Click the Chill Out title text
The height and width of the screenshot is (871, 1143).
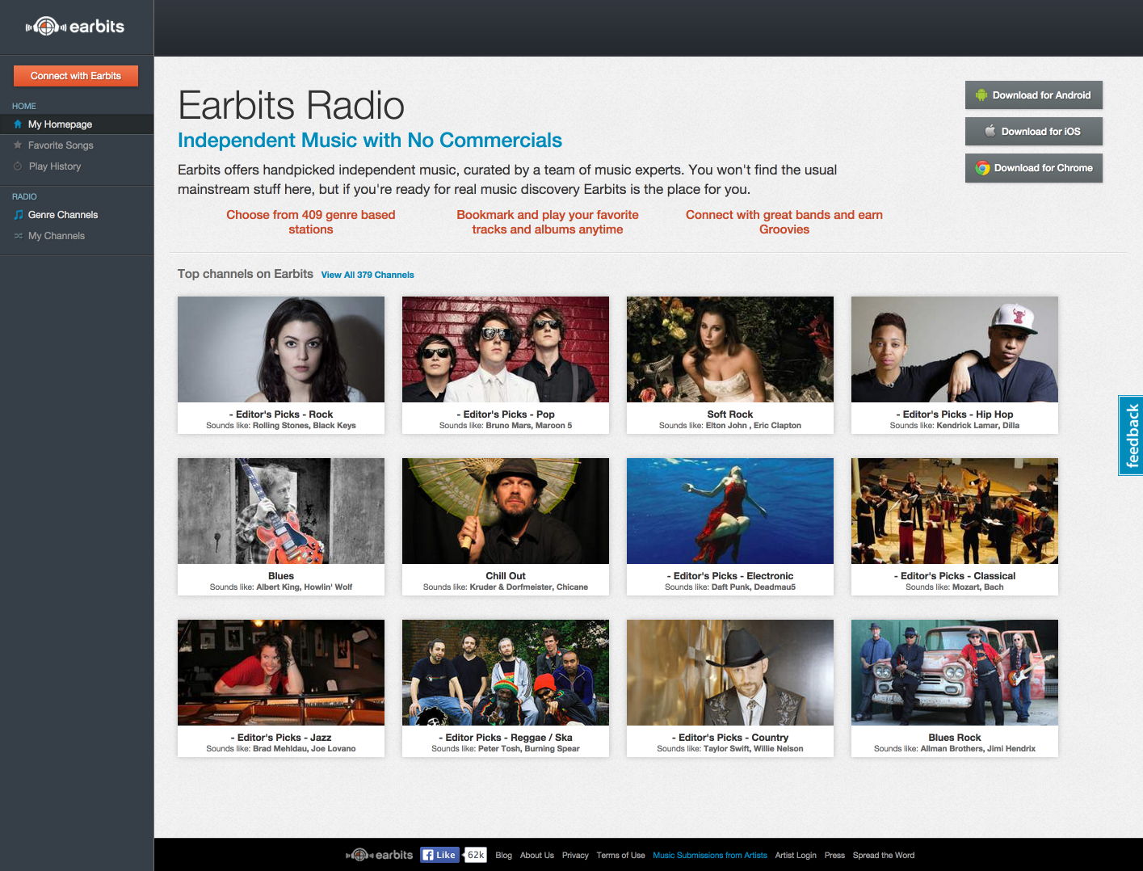point(506,576)
